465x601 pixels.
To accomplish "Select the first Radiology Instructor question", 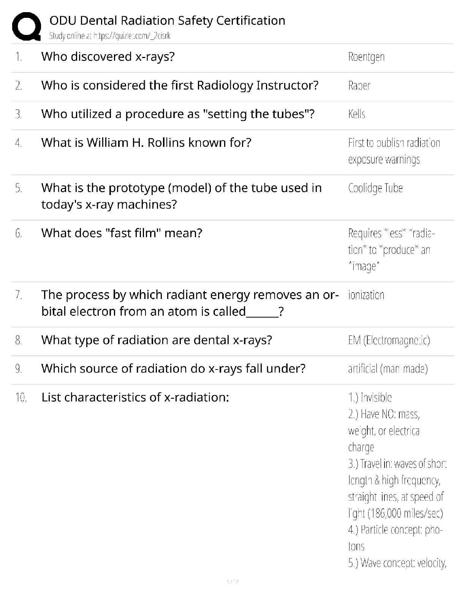I will pos(180,85).
